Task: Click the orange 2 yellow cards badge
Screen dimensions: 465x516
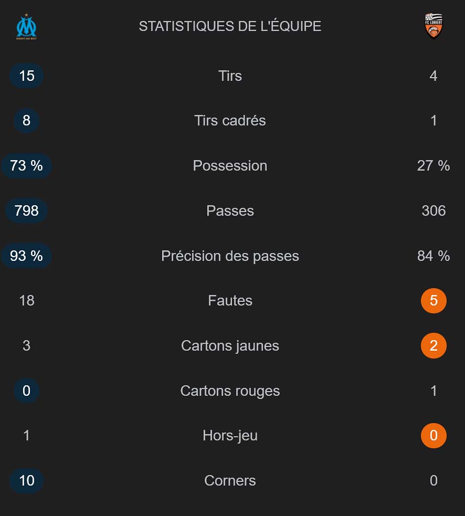Action: (x=434, y=345)
